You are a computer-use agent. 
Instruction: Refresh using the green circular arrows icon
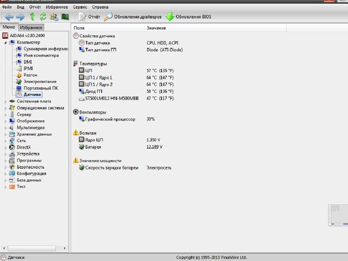click(x=43, y=17)
